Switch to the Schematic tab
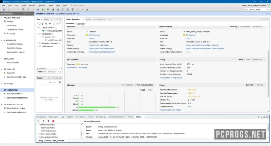Image resolution: width=271 pixels, height=146 pixels. coord(101,20)
